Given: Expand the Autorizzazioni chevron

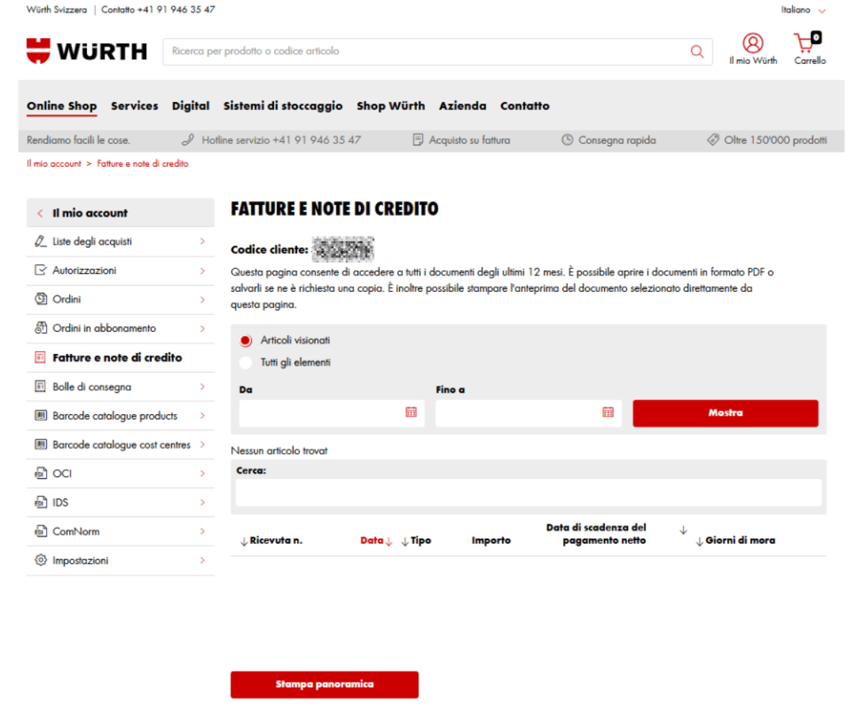Looking at the screenshot, I should click(203, 270).
